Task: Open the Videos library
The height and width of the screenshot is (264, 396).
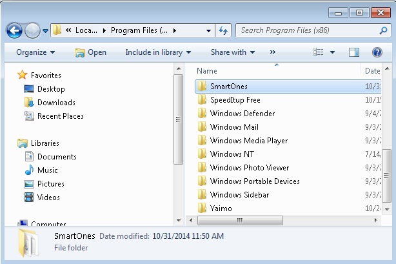Action: [x=48, y=198]
